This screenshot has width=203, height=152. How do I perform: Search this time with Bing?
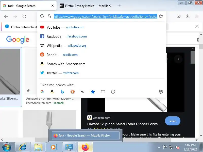point(62,92)
